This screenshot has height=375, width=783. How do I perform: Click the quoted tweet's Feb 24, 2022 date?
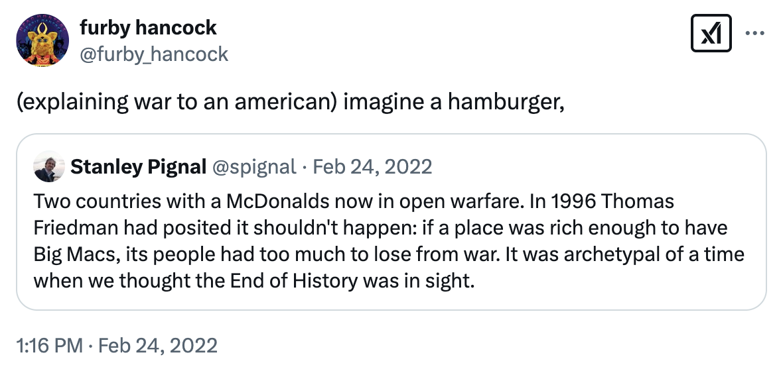tap(372, 166)
